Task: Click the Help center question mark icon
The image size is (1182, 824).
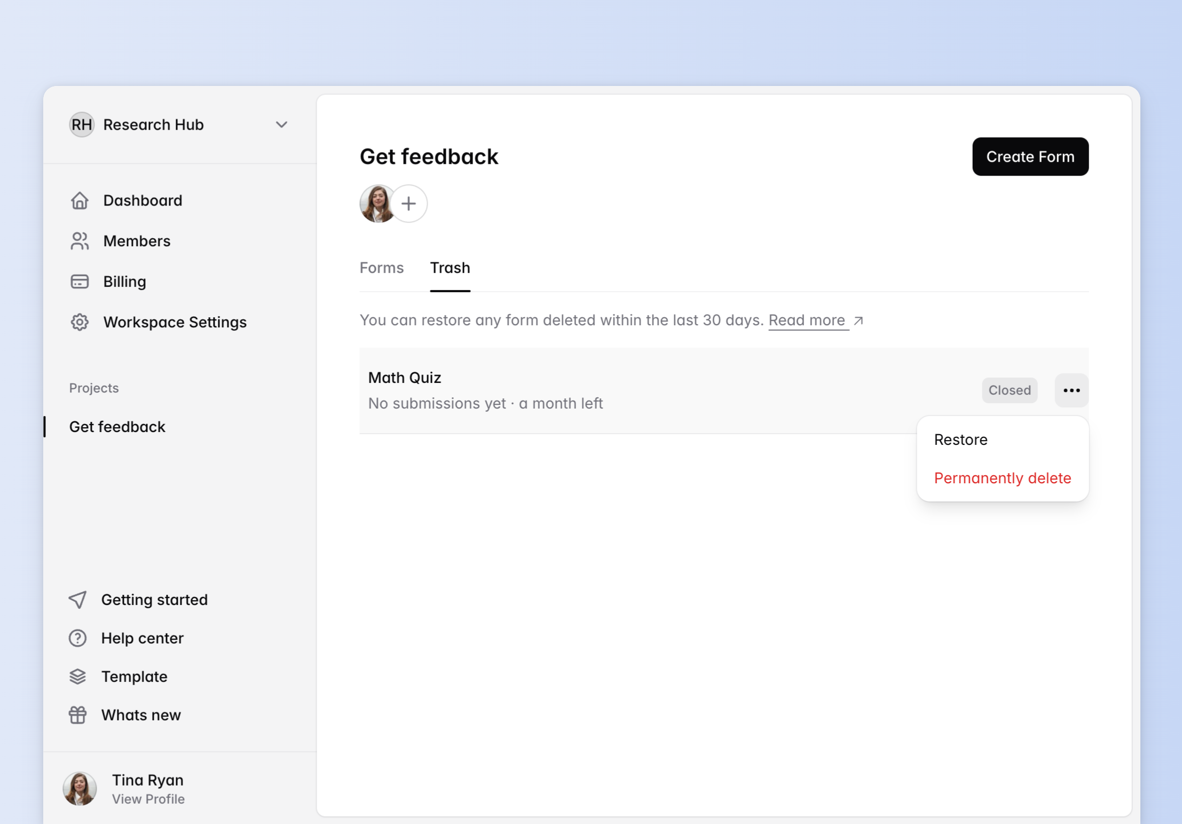Action: pos(78,638)
